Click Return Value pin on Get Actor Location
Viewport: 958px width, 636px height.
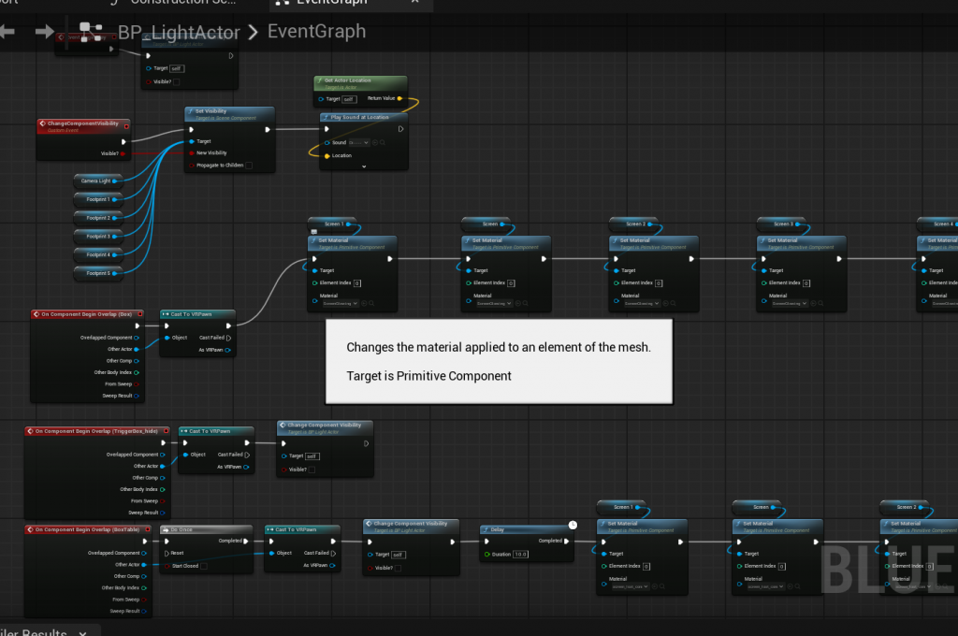tap(399, 98)
